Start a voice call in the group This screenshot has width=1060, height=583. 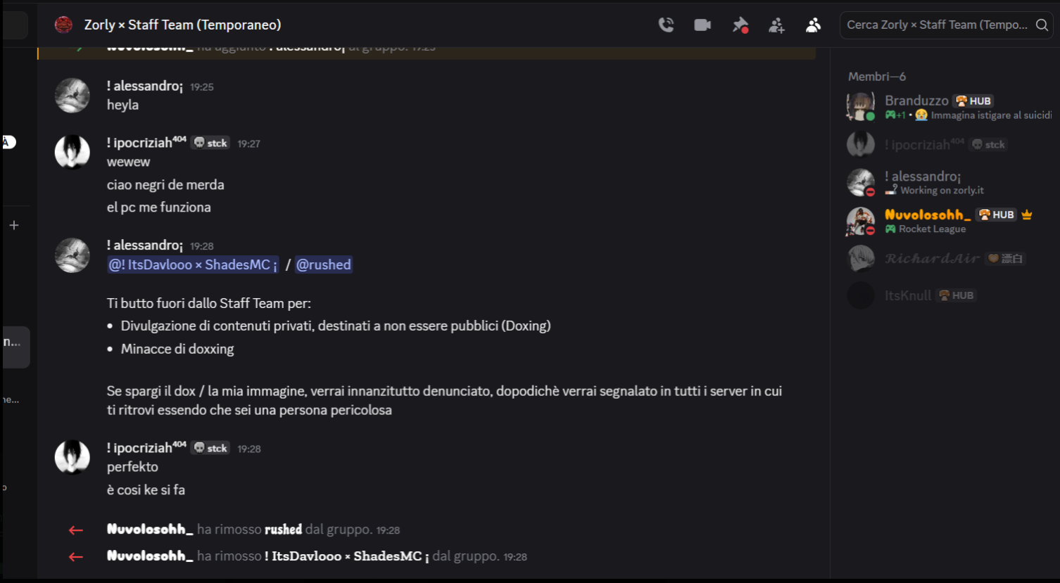666,25
